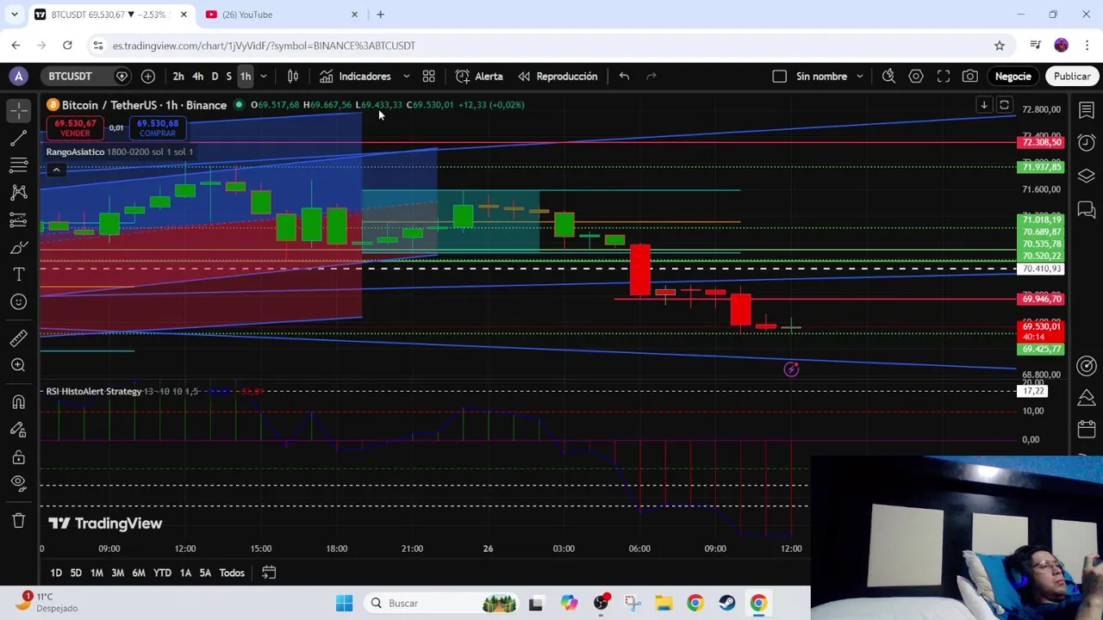
Task: Select the ruler measure tool
Action: [18, 338]
